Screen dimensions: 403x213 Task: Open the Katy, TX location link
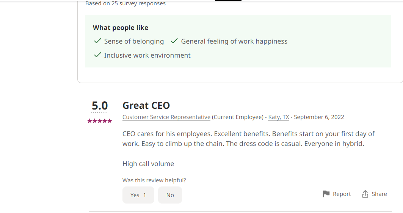point(279,117)
